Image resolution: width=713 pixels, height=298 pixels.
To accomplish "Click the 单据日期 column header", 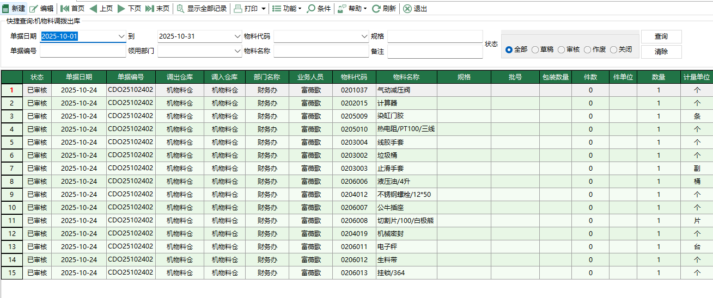I will 79,77.
